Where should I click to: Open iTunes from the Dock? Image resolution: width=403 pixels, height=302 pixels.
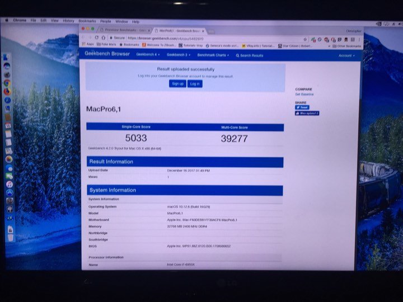[10, 185]
